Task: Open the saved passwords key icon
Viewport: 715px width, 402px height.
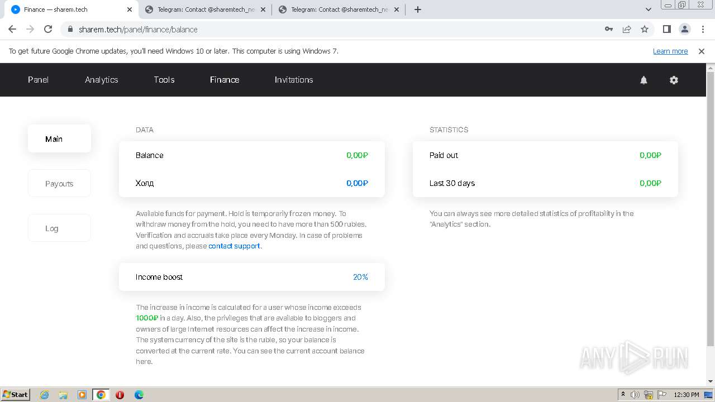Action: tap(609, 29)
